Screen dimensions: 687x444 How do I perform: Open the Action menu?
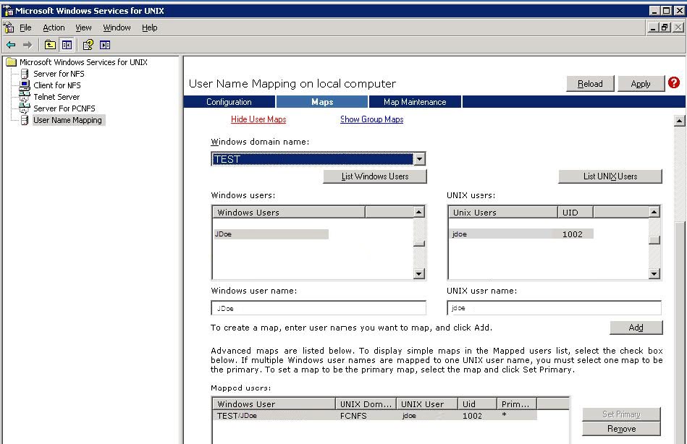tap(54, 27)
